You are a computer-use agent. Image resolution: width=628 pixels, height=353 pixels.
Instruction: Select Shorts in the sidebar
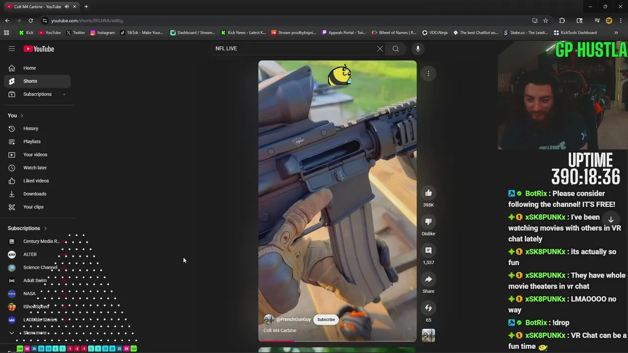tap(37, 81)
